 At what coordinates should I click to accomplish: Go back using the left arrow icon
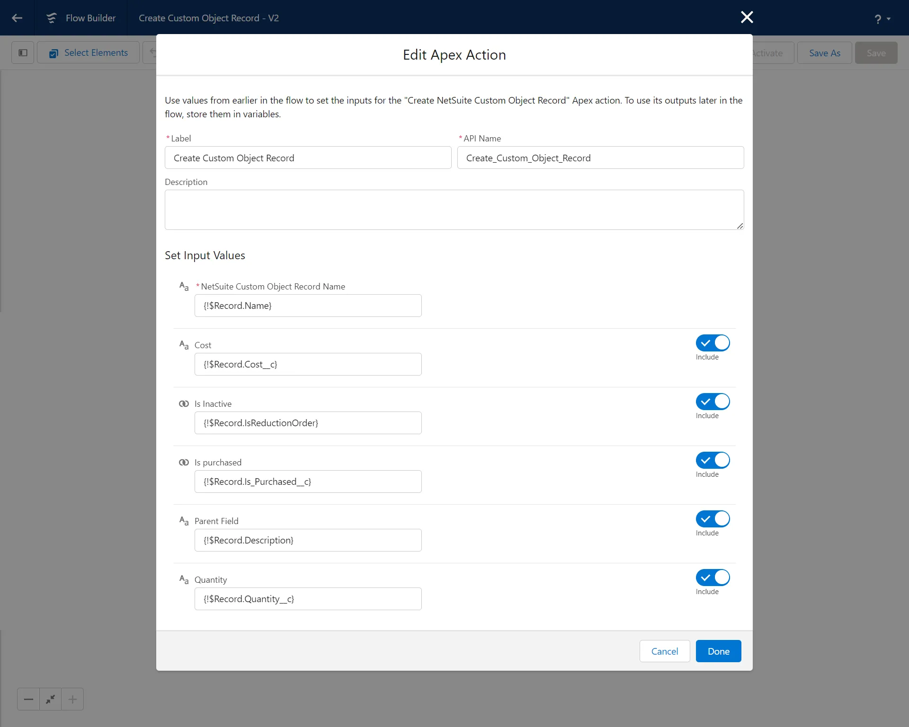coord(17,18)
